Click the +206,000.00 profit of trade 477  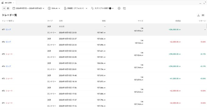[175, 30]
